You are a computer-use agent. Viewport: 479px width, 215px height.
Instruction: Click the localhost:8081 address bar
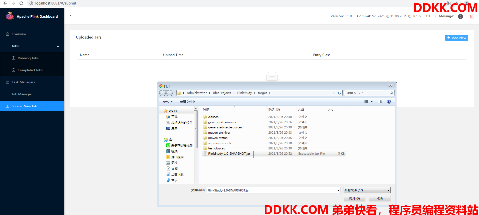pyautogui.click(x=56, y=3)
